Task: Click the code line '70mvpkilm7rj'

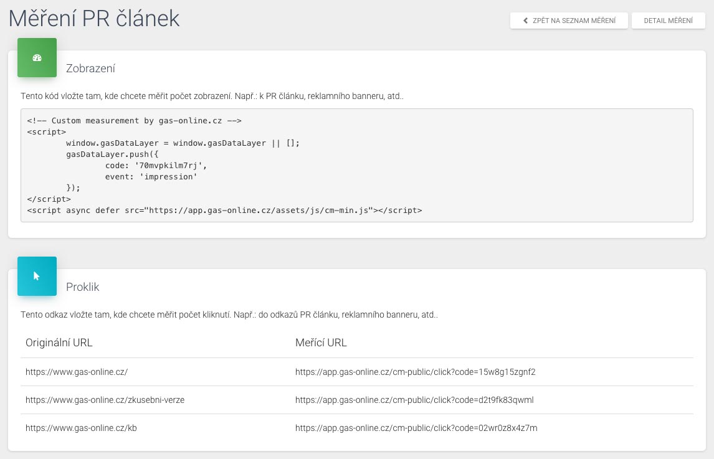Action: pyautogui.click(x=156, y=165)
